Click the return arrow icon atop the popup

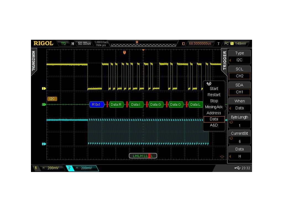pyautogui.click(x=209, y=83)
